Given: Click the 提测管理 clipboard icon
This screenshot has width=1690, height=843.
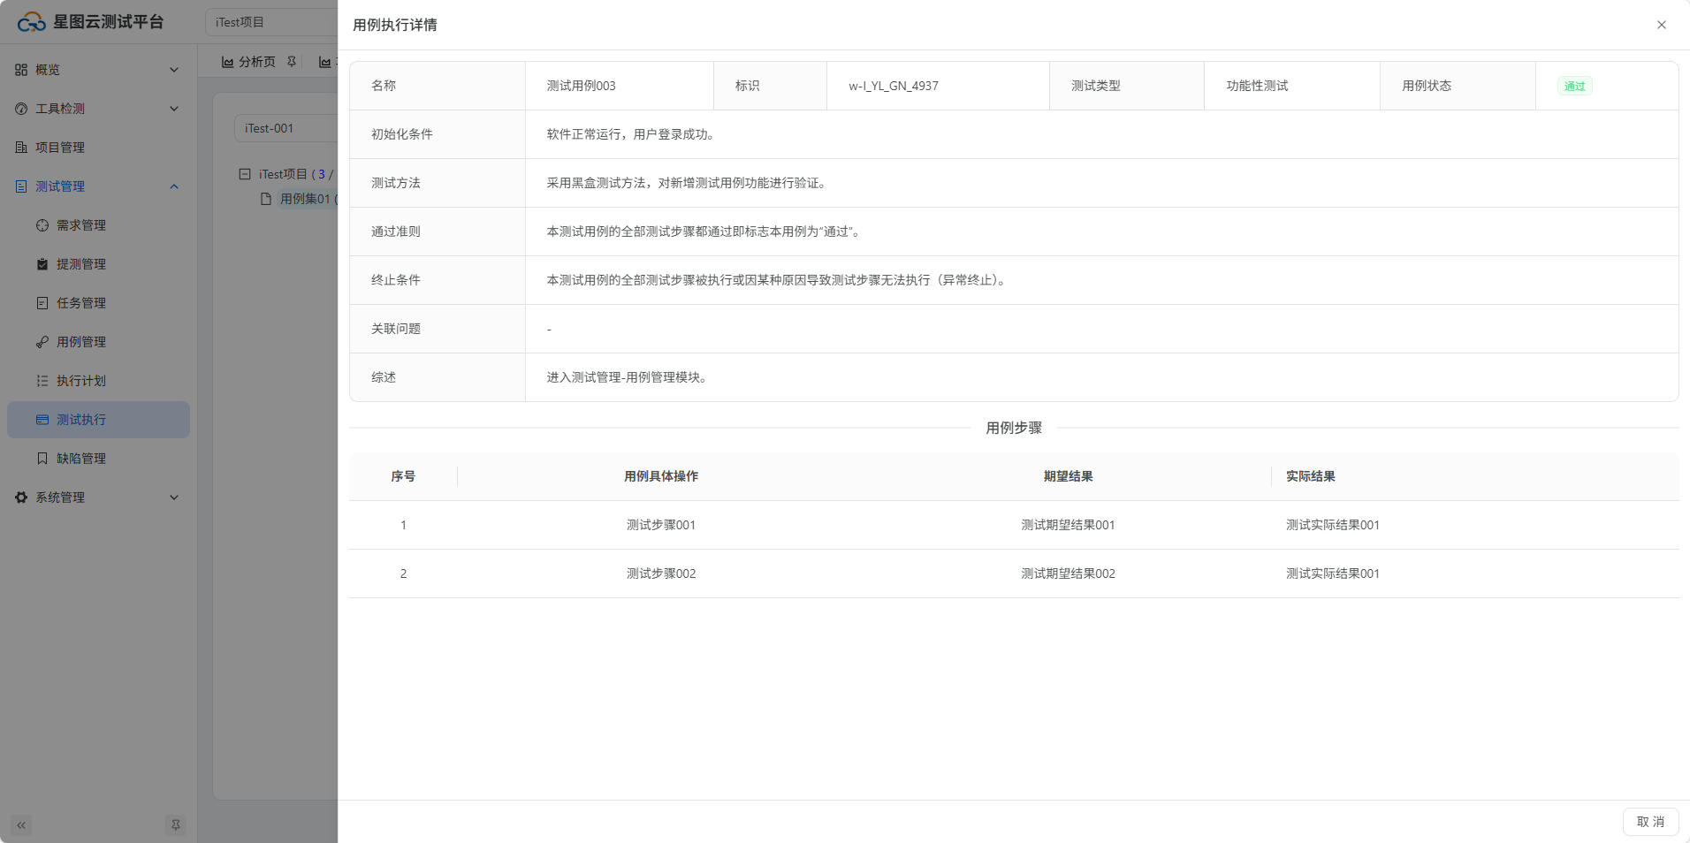Looking at the screenshot, I should click(x=42, y=264).
